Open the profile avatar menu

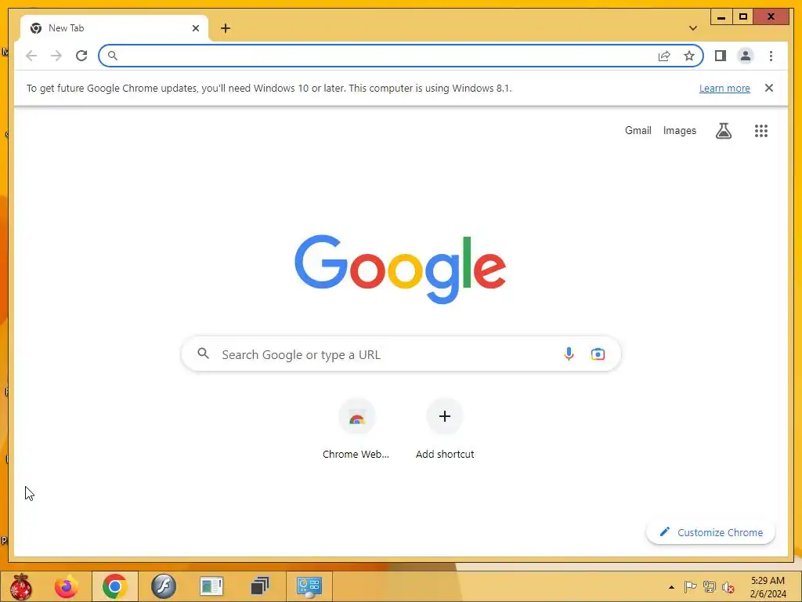click(746, 56)
